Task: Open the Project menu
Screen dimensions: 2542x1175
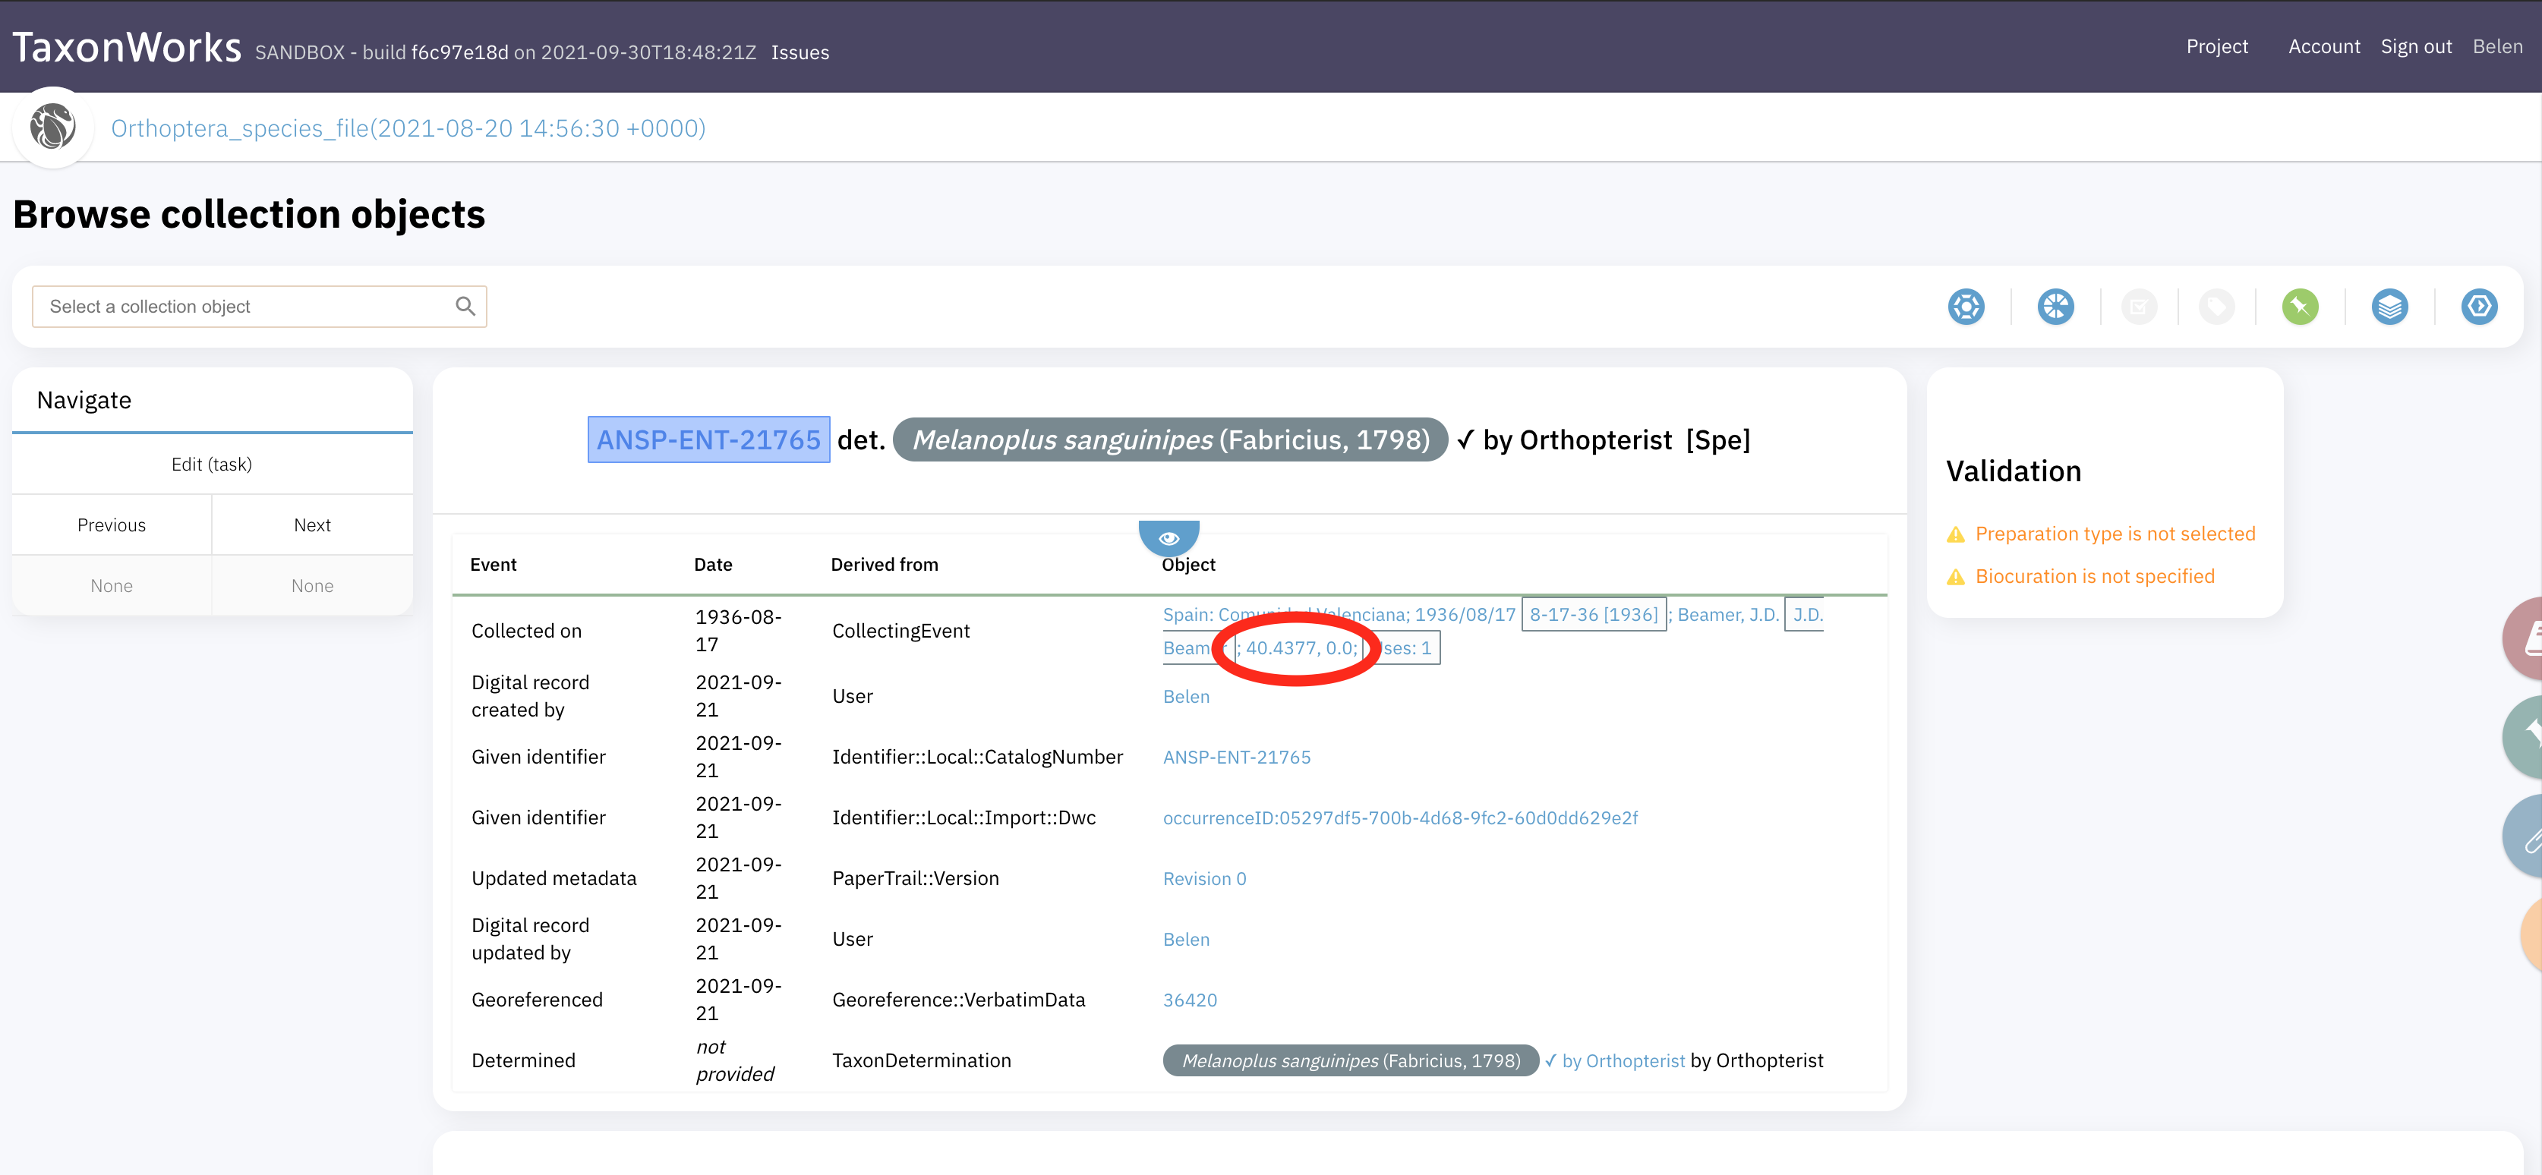Action: tap(2216, 46)
